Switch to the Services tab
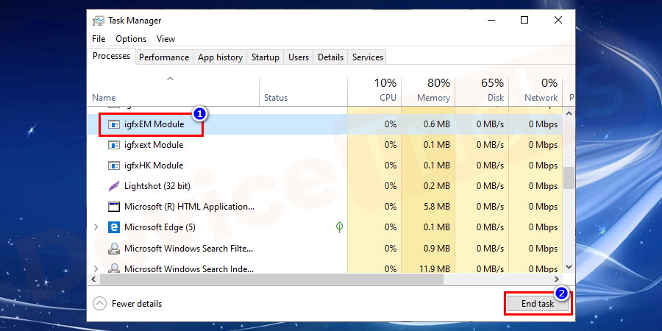This screenshot has height=331, width=662. point(367,57)
